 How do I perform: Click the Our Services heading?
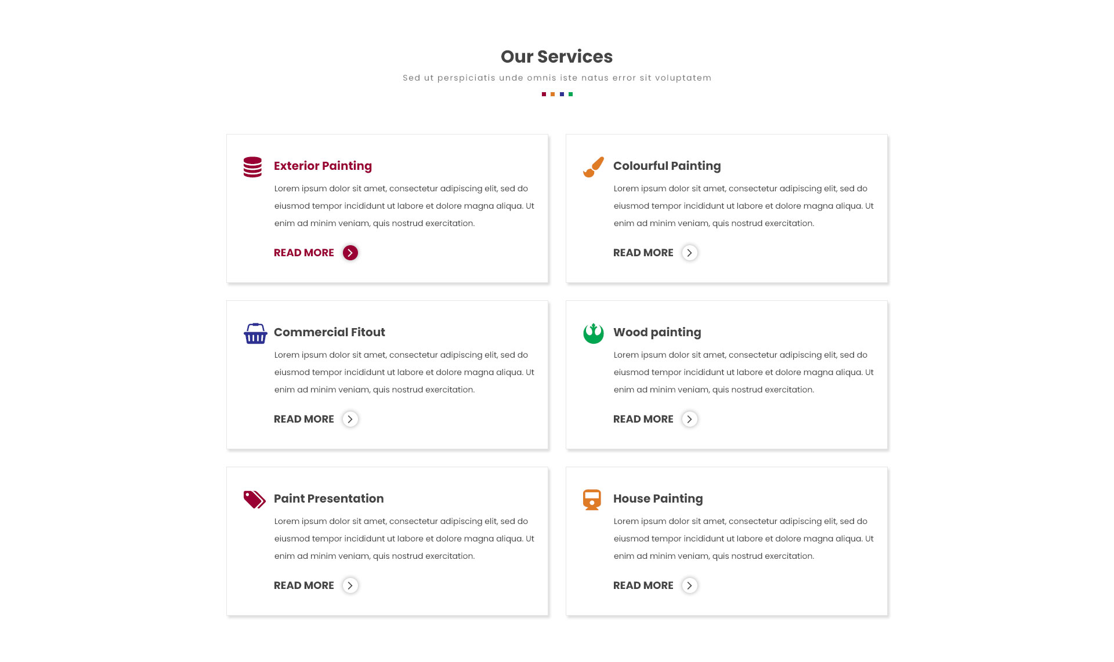pos(556,56)
